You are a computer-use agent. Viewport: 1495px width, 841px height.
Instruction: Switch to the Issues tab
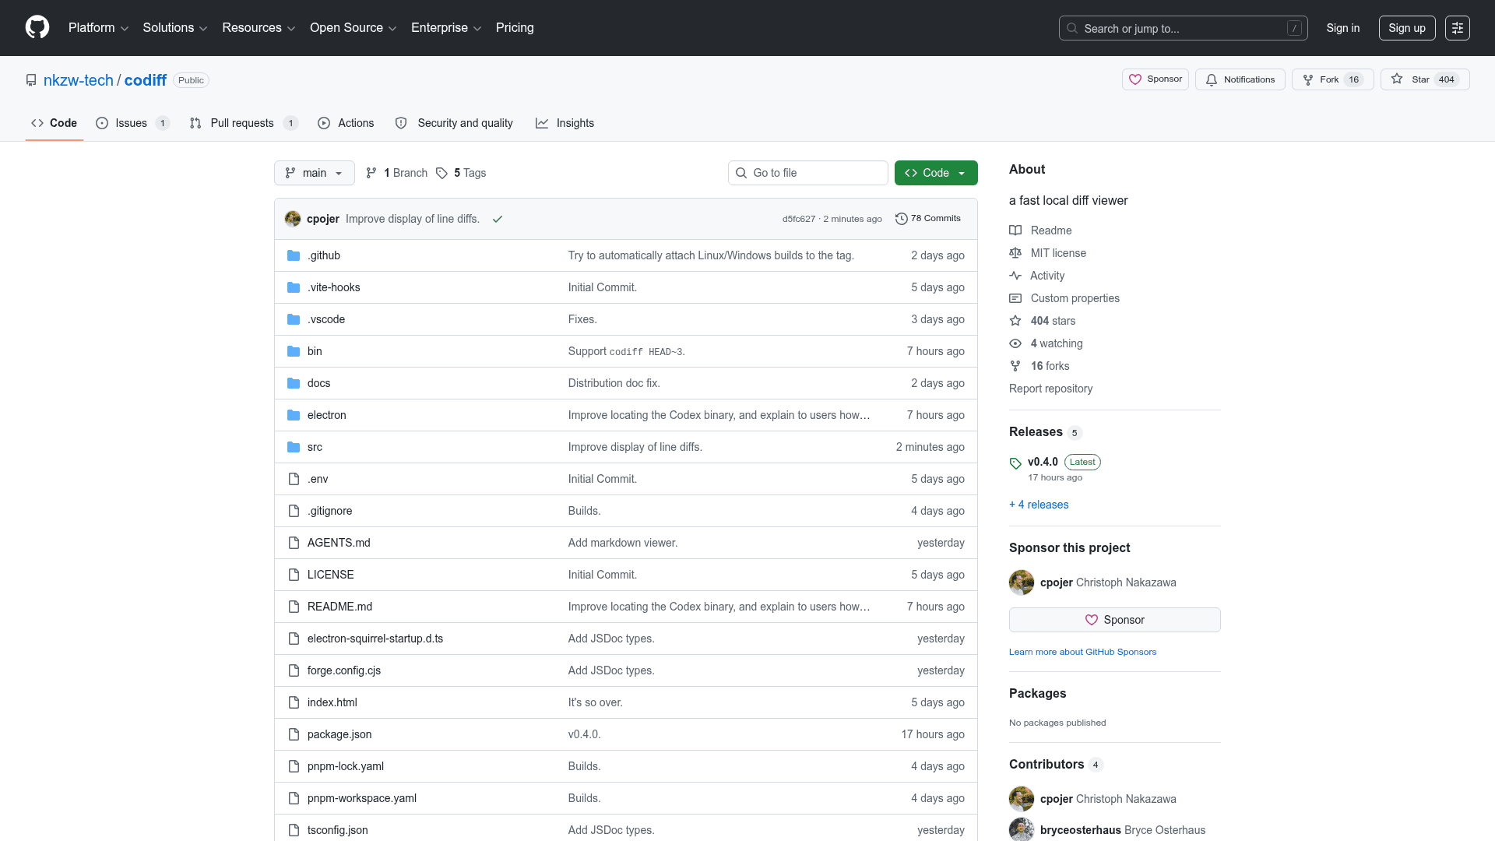[x=132, y=123]
